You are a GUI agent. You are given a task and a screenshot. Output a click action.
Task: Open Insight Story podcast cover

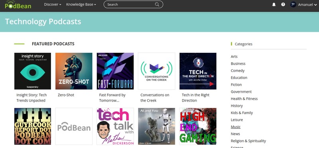(33, 71)
